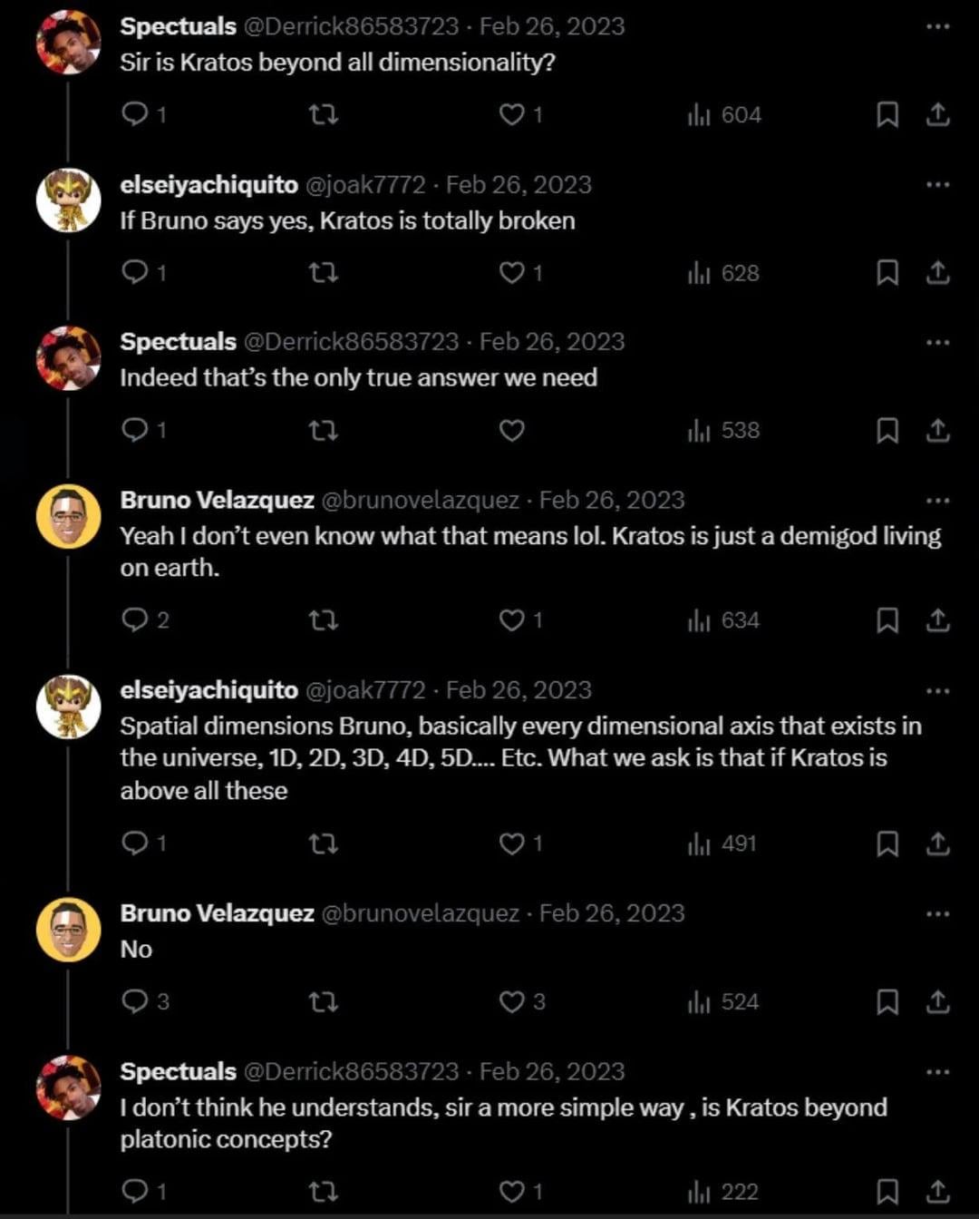Like Bruno Velazquez's "No" reply
979x1219 pixels.
pyautogui.click(x=513, y=1001)
